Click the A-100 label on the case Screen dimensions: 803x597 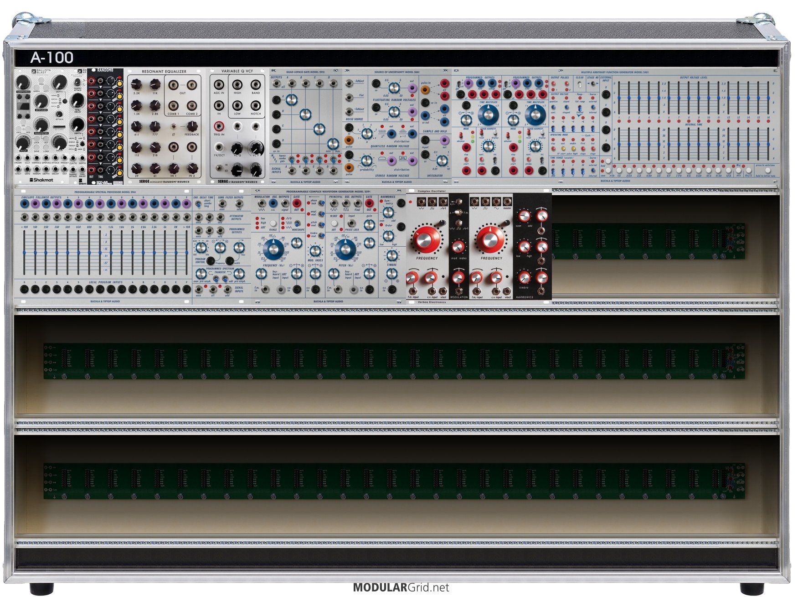[x=52, y=57]
